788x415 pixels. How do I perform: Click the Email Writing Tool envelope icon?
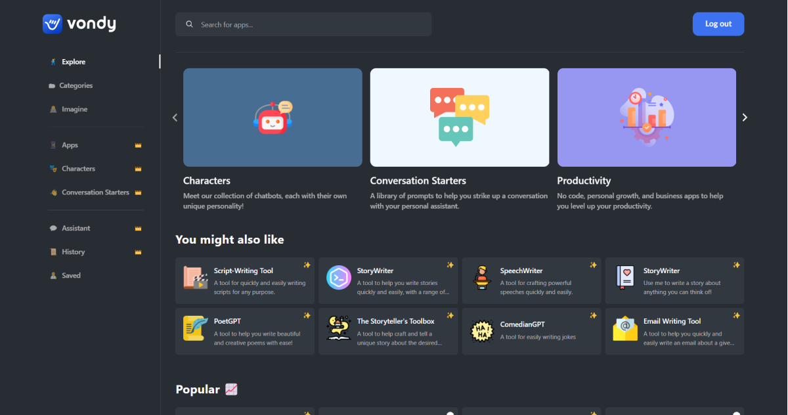coord(624,328)
